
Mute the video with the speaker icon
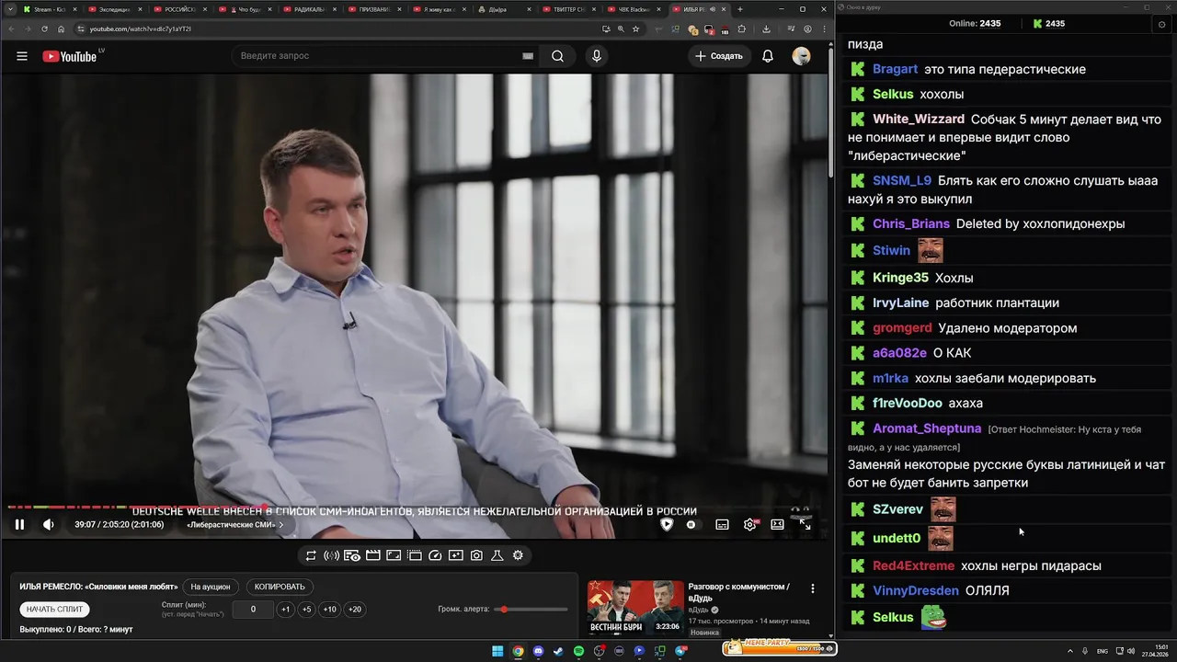click(x=48, y=524)
